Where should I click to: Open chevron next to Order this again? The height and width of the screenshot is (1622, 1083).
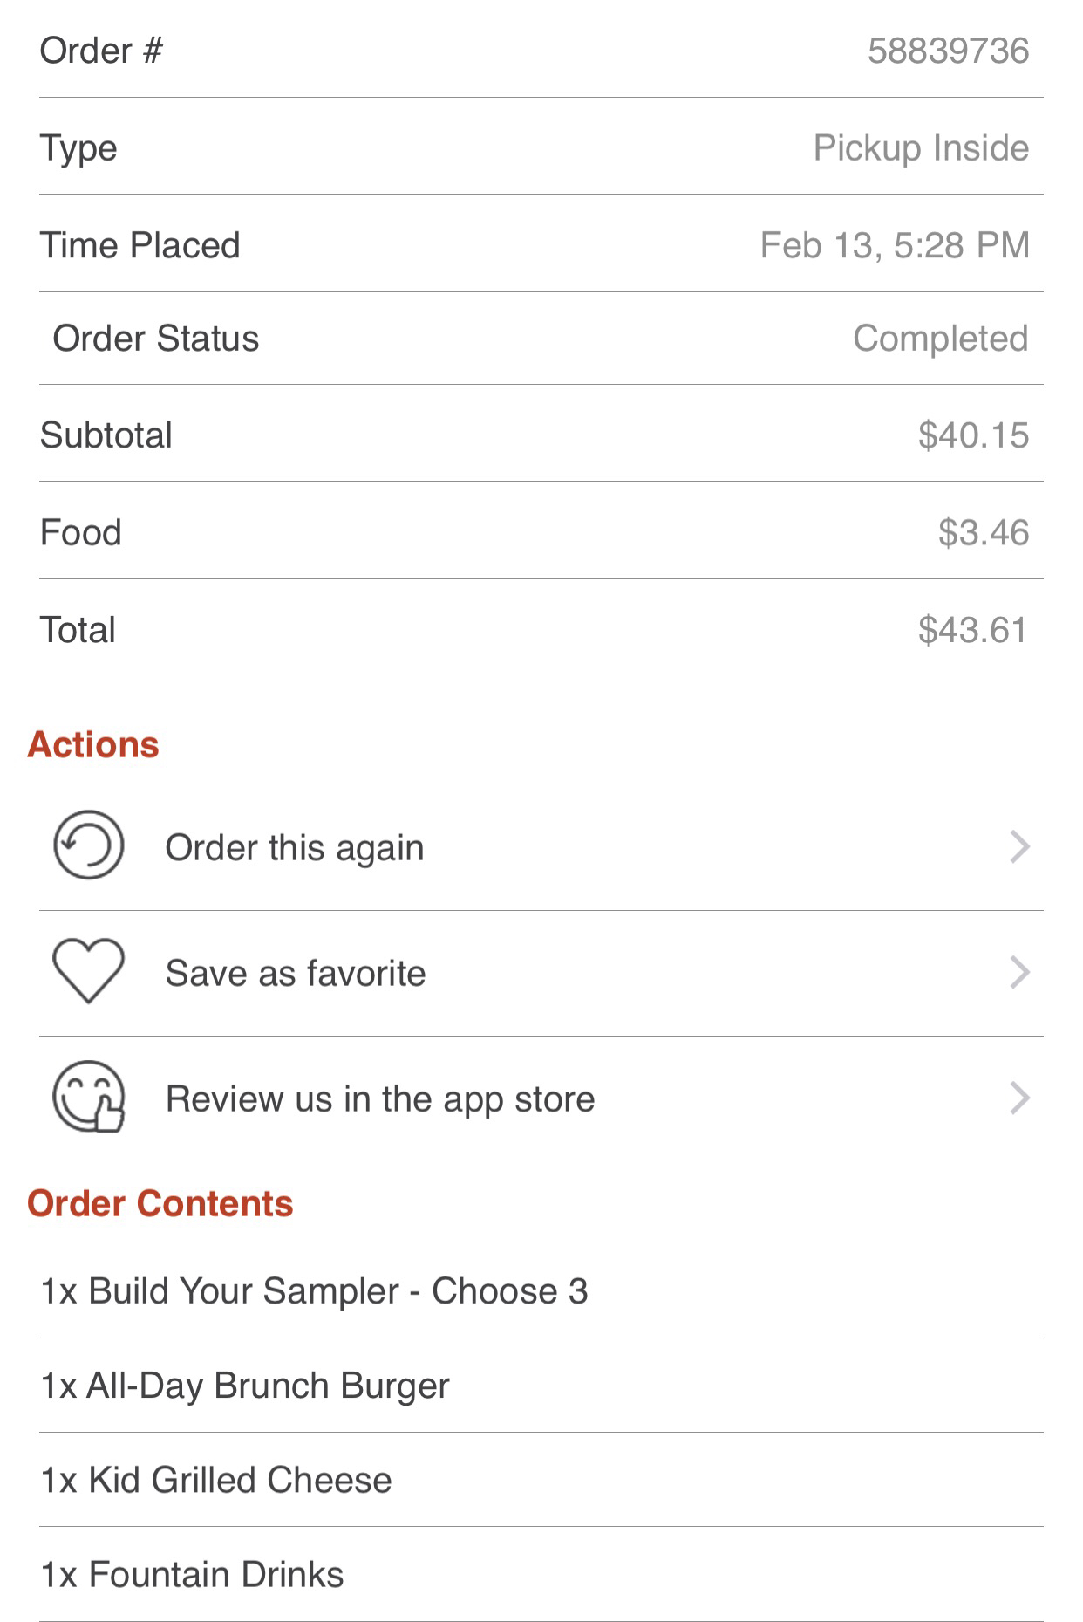[1019, 847]
